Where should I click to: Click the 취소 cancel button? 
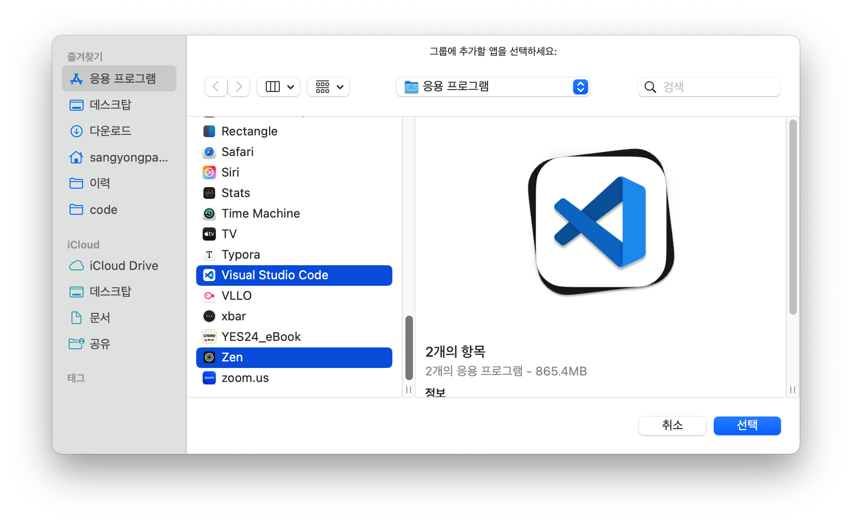pyautogui.click(x=672, y=425)
